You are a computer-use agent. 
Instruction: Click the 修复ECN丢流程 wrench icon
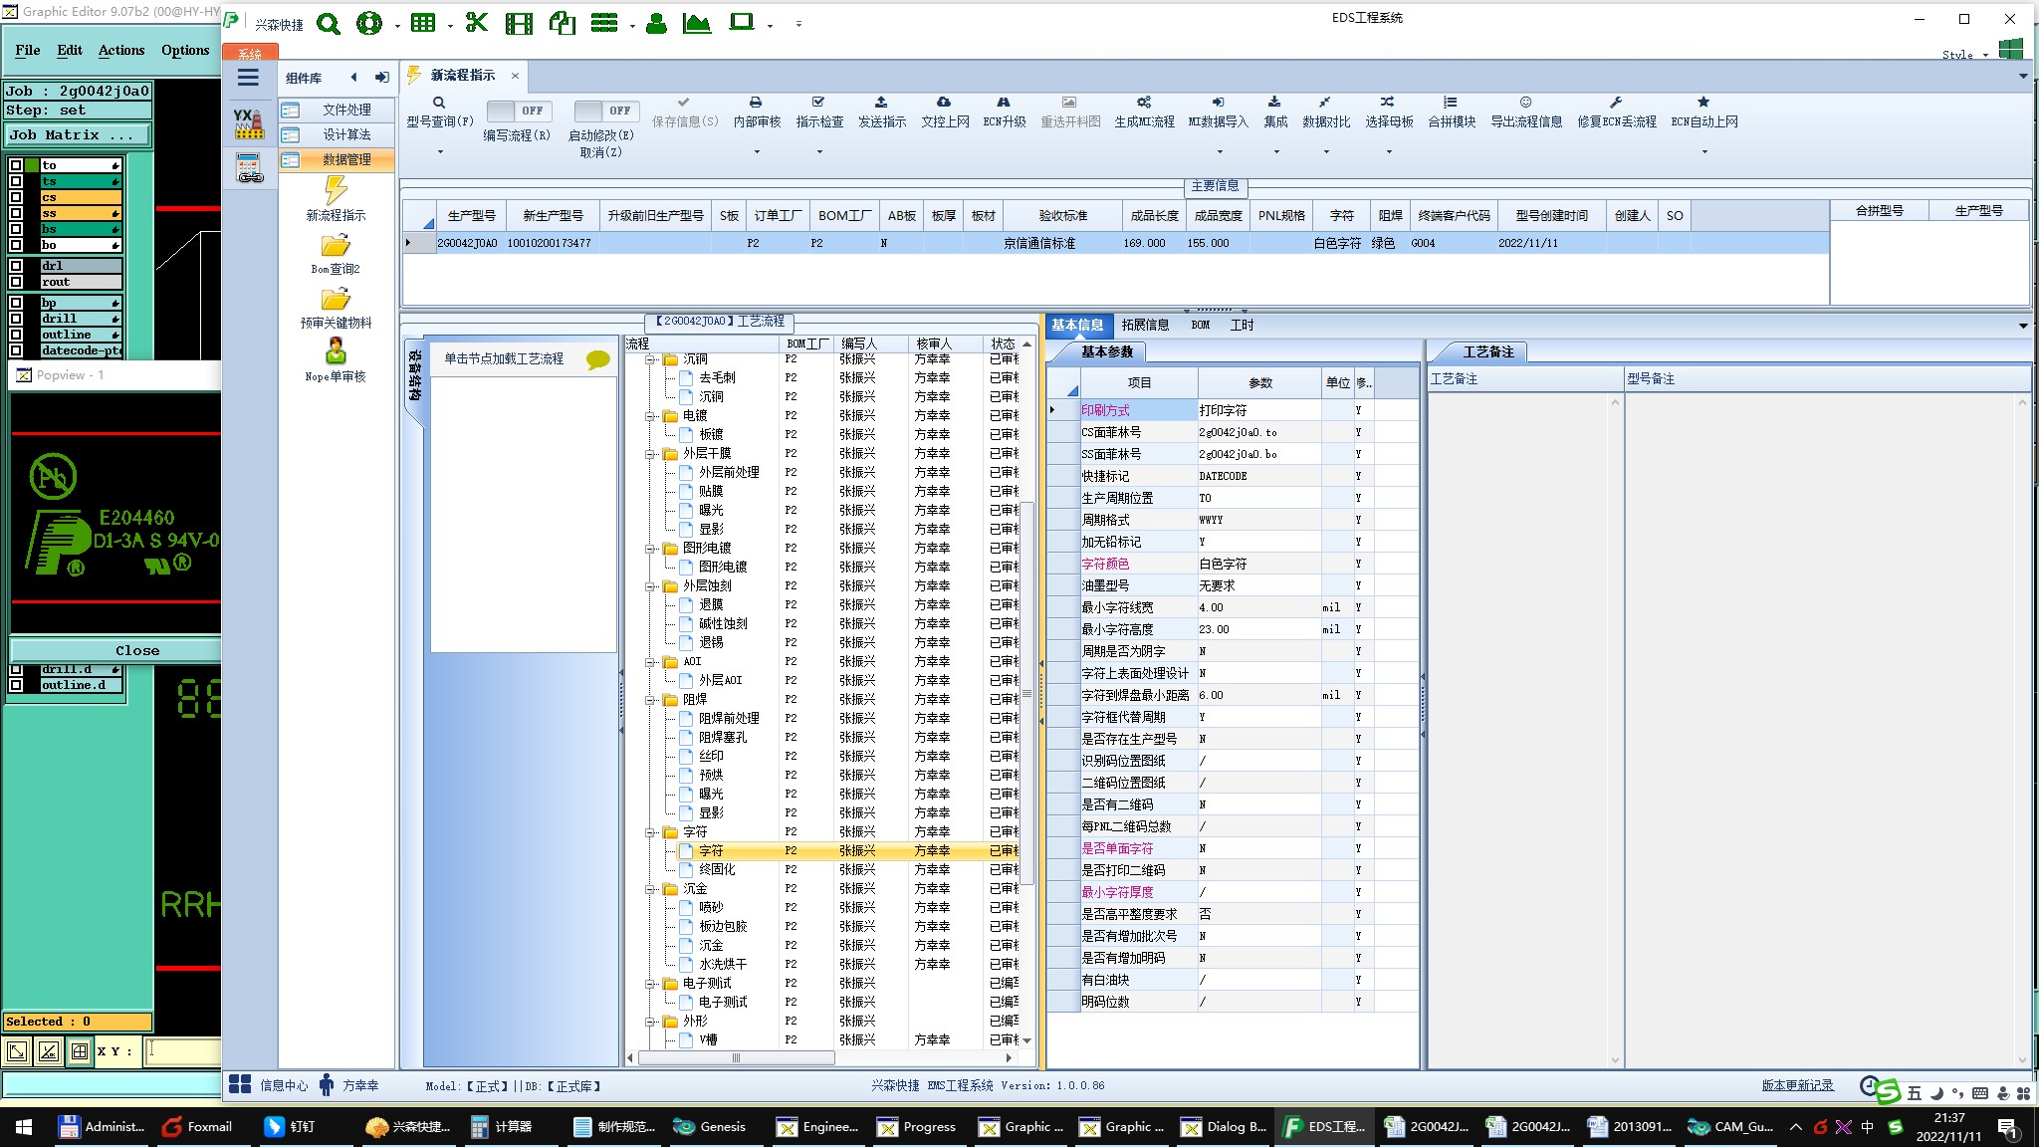pyautogui.click(x=1616, y=103)
